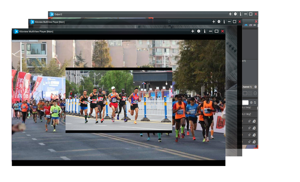Click the plus icon in the front MultiView Player window
Screen dimensions: 300x182
(193, 31)
